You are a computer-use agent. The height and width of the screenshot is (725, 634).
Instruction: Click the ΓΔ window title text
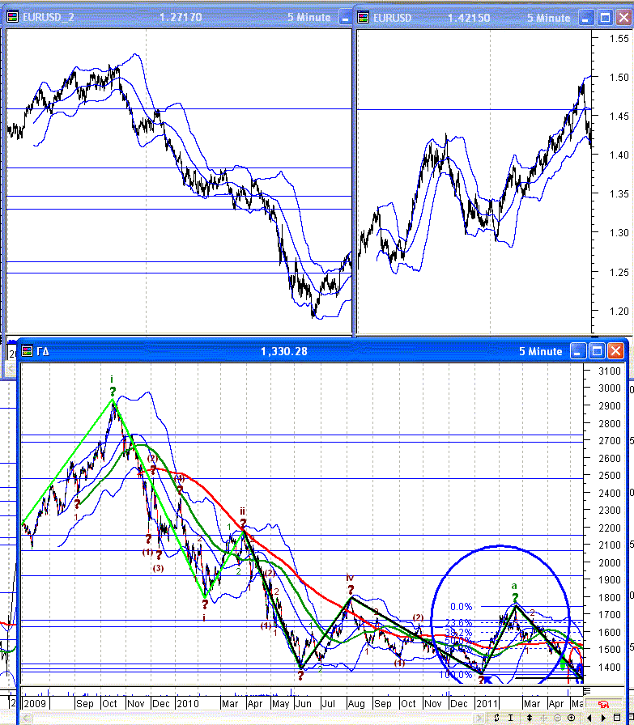click(42, 351)
